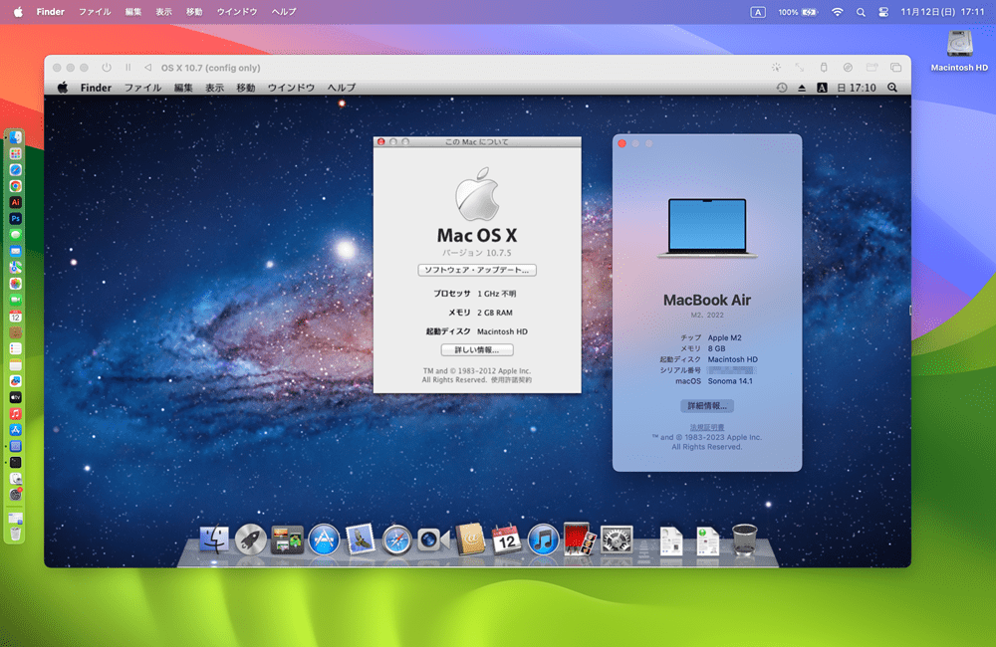Image resolution: width=996 pixels, height=647 pixels.
Task: Open the Trash in the guest dock
Action: 744,540
